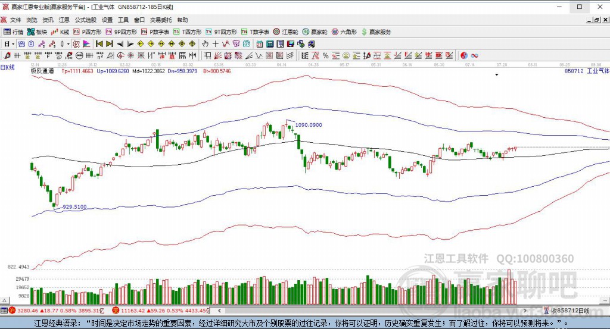Open the 浏览 menu
Screen dimensions: 610x329
[x=32, y=20]
